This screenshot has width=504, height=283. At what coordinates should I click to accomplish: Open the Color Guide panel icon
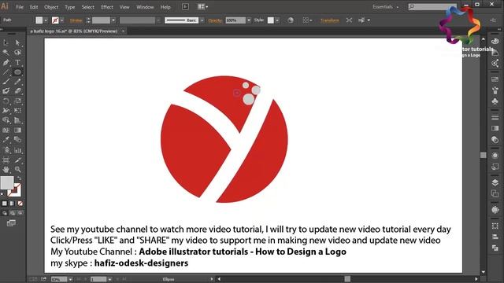click(495, 53)
